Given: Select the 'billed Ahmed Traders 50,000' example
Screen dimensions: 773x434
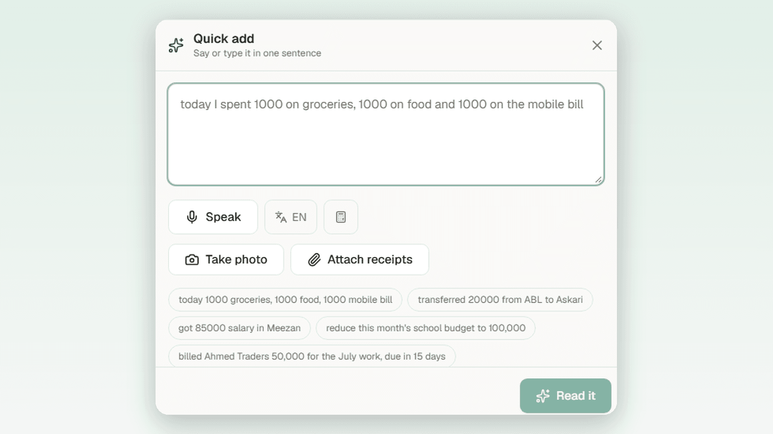Looking at the screenshot, I should pyautogui.click(x=312, y=356).
